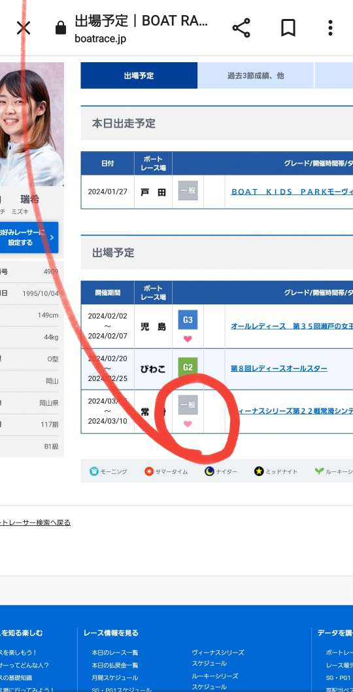Select the 出場予定 tab
This screenshot has height=692, width=353.
(139, 75)
